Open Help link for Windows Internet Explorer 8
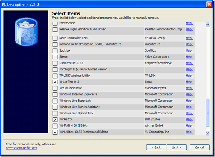This screenshot has width=215, height=157. (x=189, y=94)
